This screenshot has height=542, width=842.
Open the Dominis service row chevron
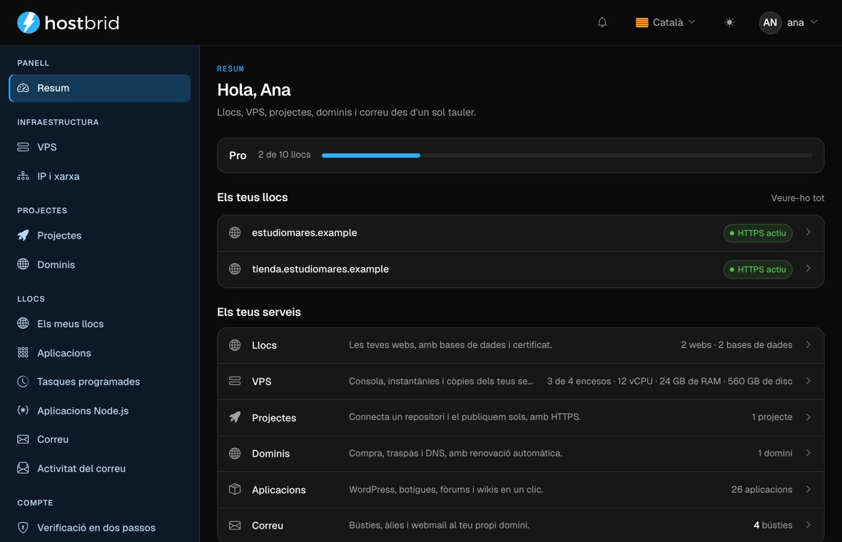coord(808,453)
